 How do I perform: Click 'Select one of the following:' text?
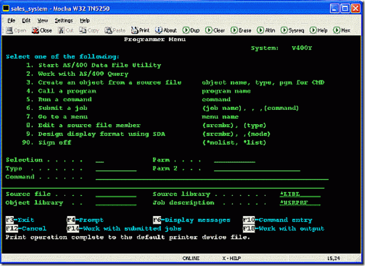(x=63, y=57)
